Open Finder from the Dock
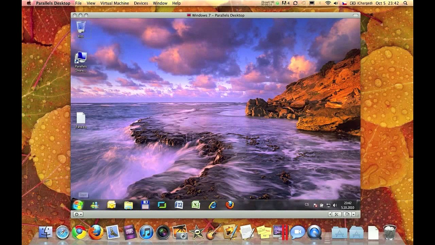The width and height of the screenshot is (435, 245). [x=46, y=232]
